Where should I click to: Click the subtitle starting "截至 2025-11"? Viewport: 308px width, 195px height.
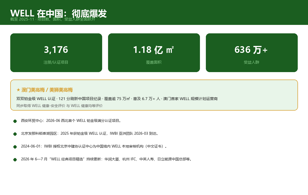[x=53, y=19]
